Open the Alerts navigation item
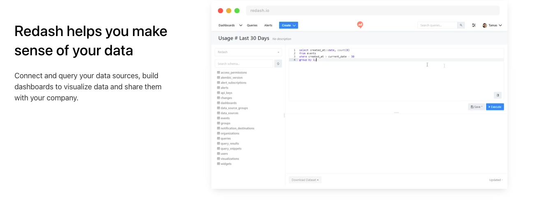Image resolution: width=535 pixels, height=204 pixels. tap(268, 25)
